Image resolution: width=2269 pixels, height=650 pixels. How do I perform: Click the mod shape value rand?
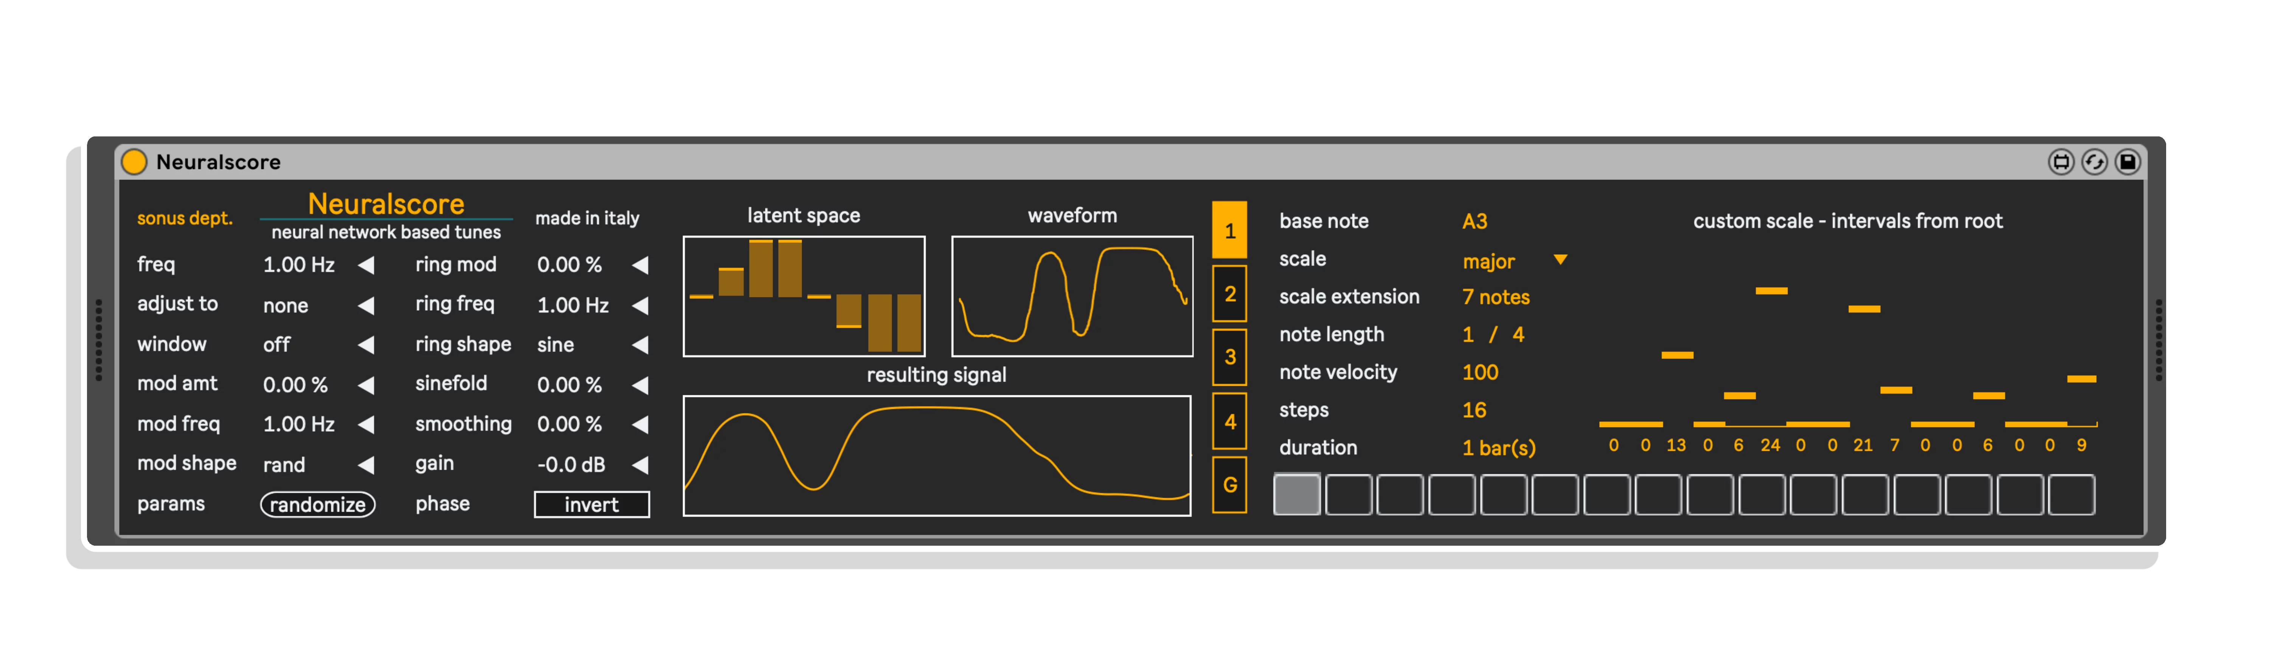284,465
